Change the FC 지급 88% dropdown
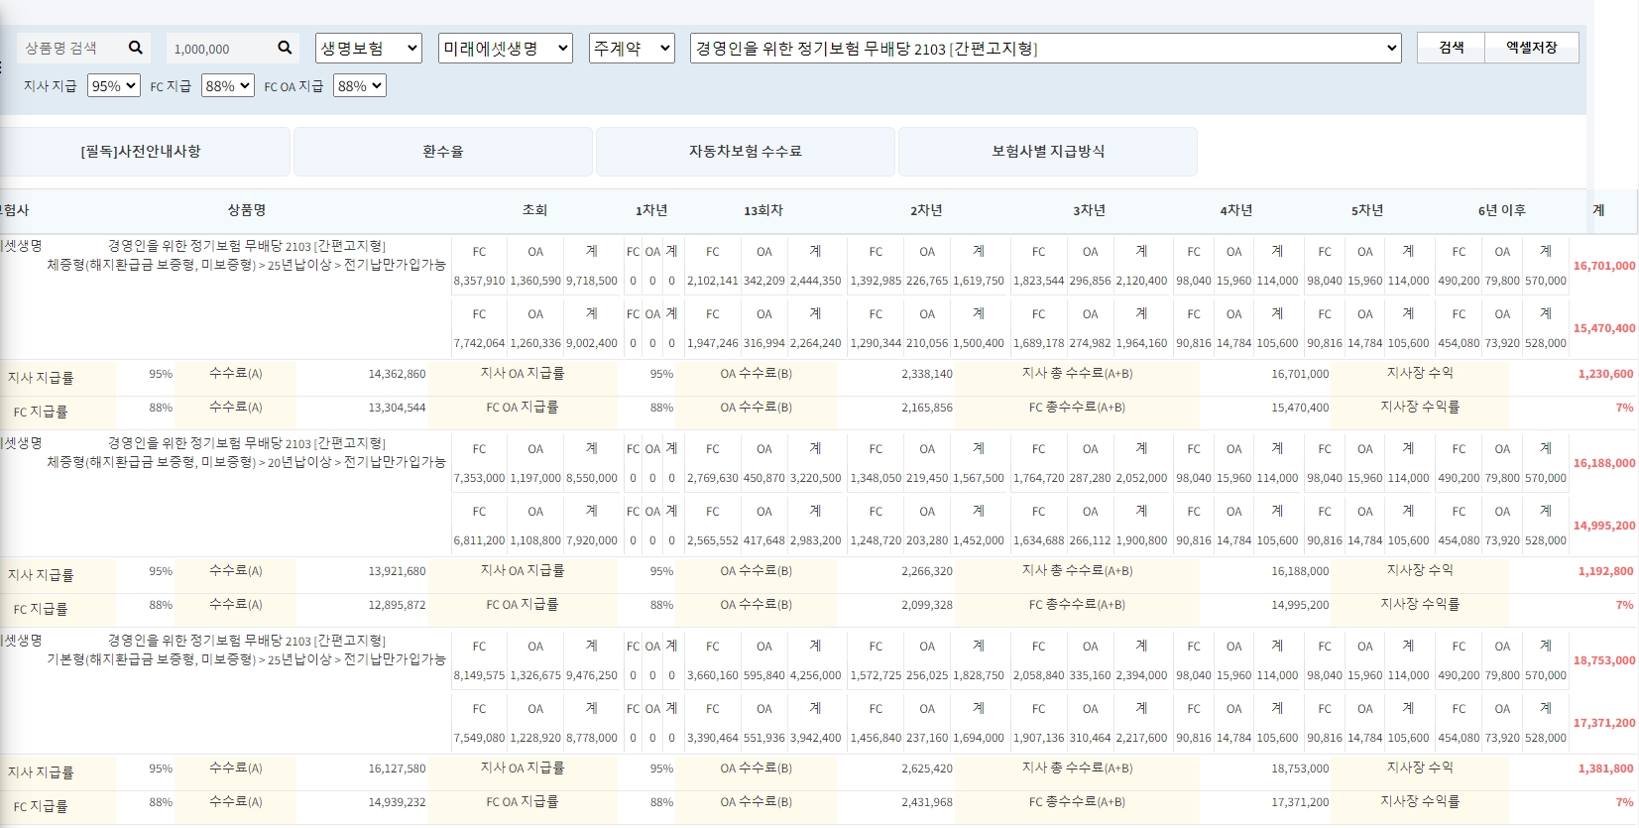1639x828 pixels. pos(228,86)
